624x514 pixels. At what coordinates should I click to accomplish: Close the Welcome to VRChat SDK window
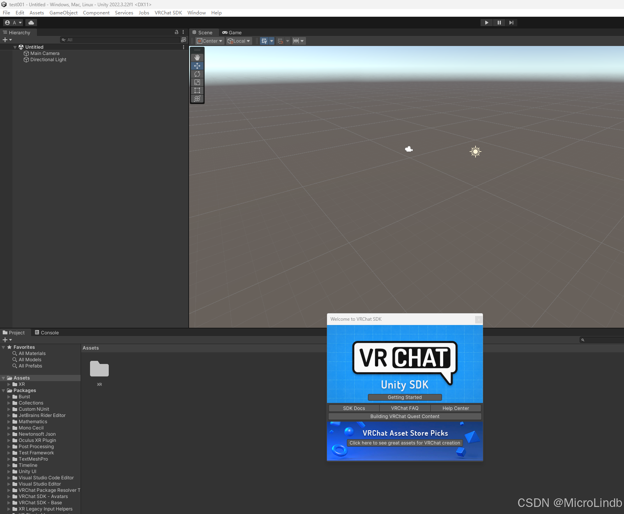[x=479, y=320]
